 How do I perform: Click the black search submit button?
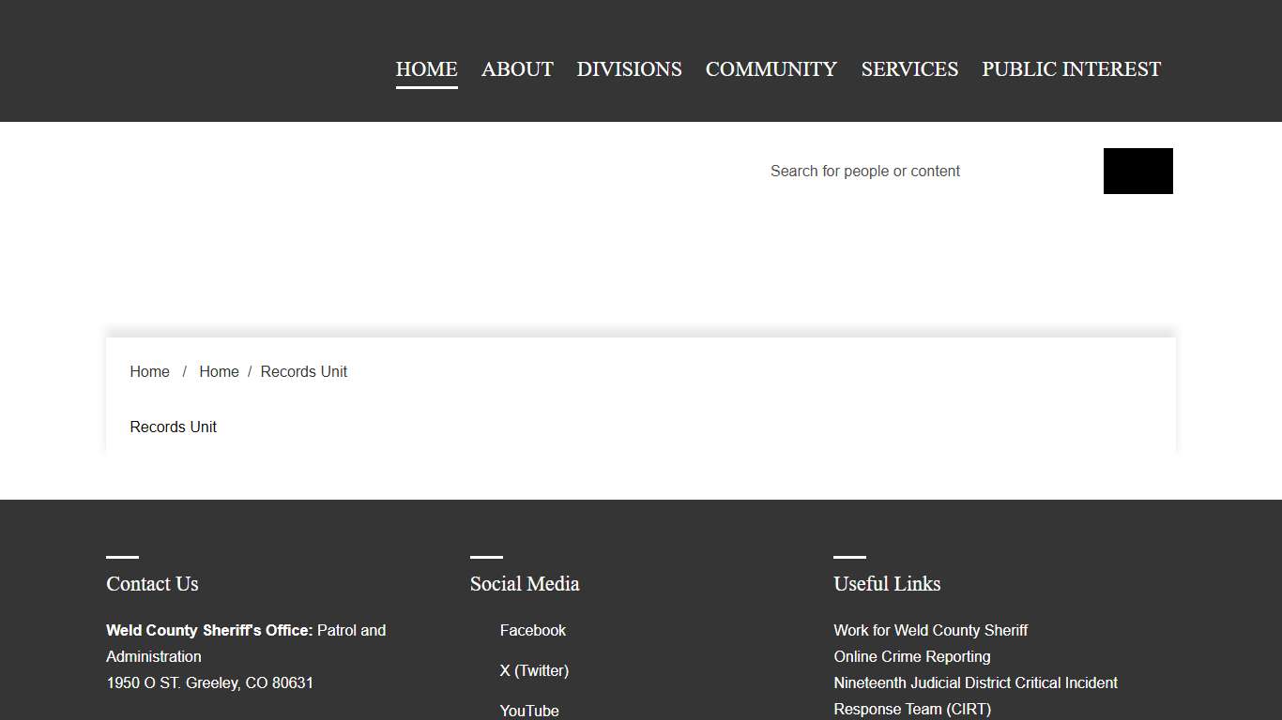[1137, 171]
